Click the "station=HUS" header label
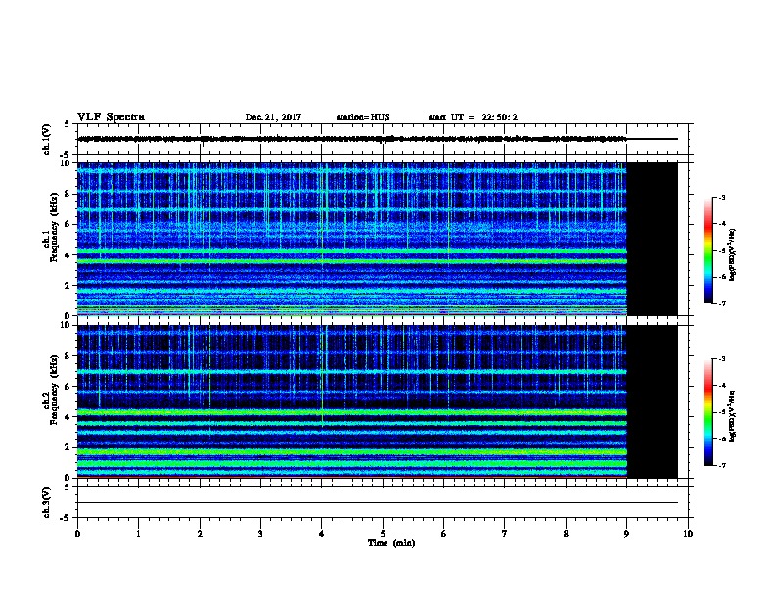Viewport: 775px width, 599px height. [x=363, y=117]
